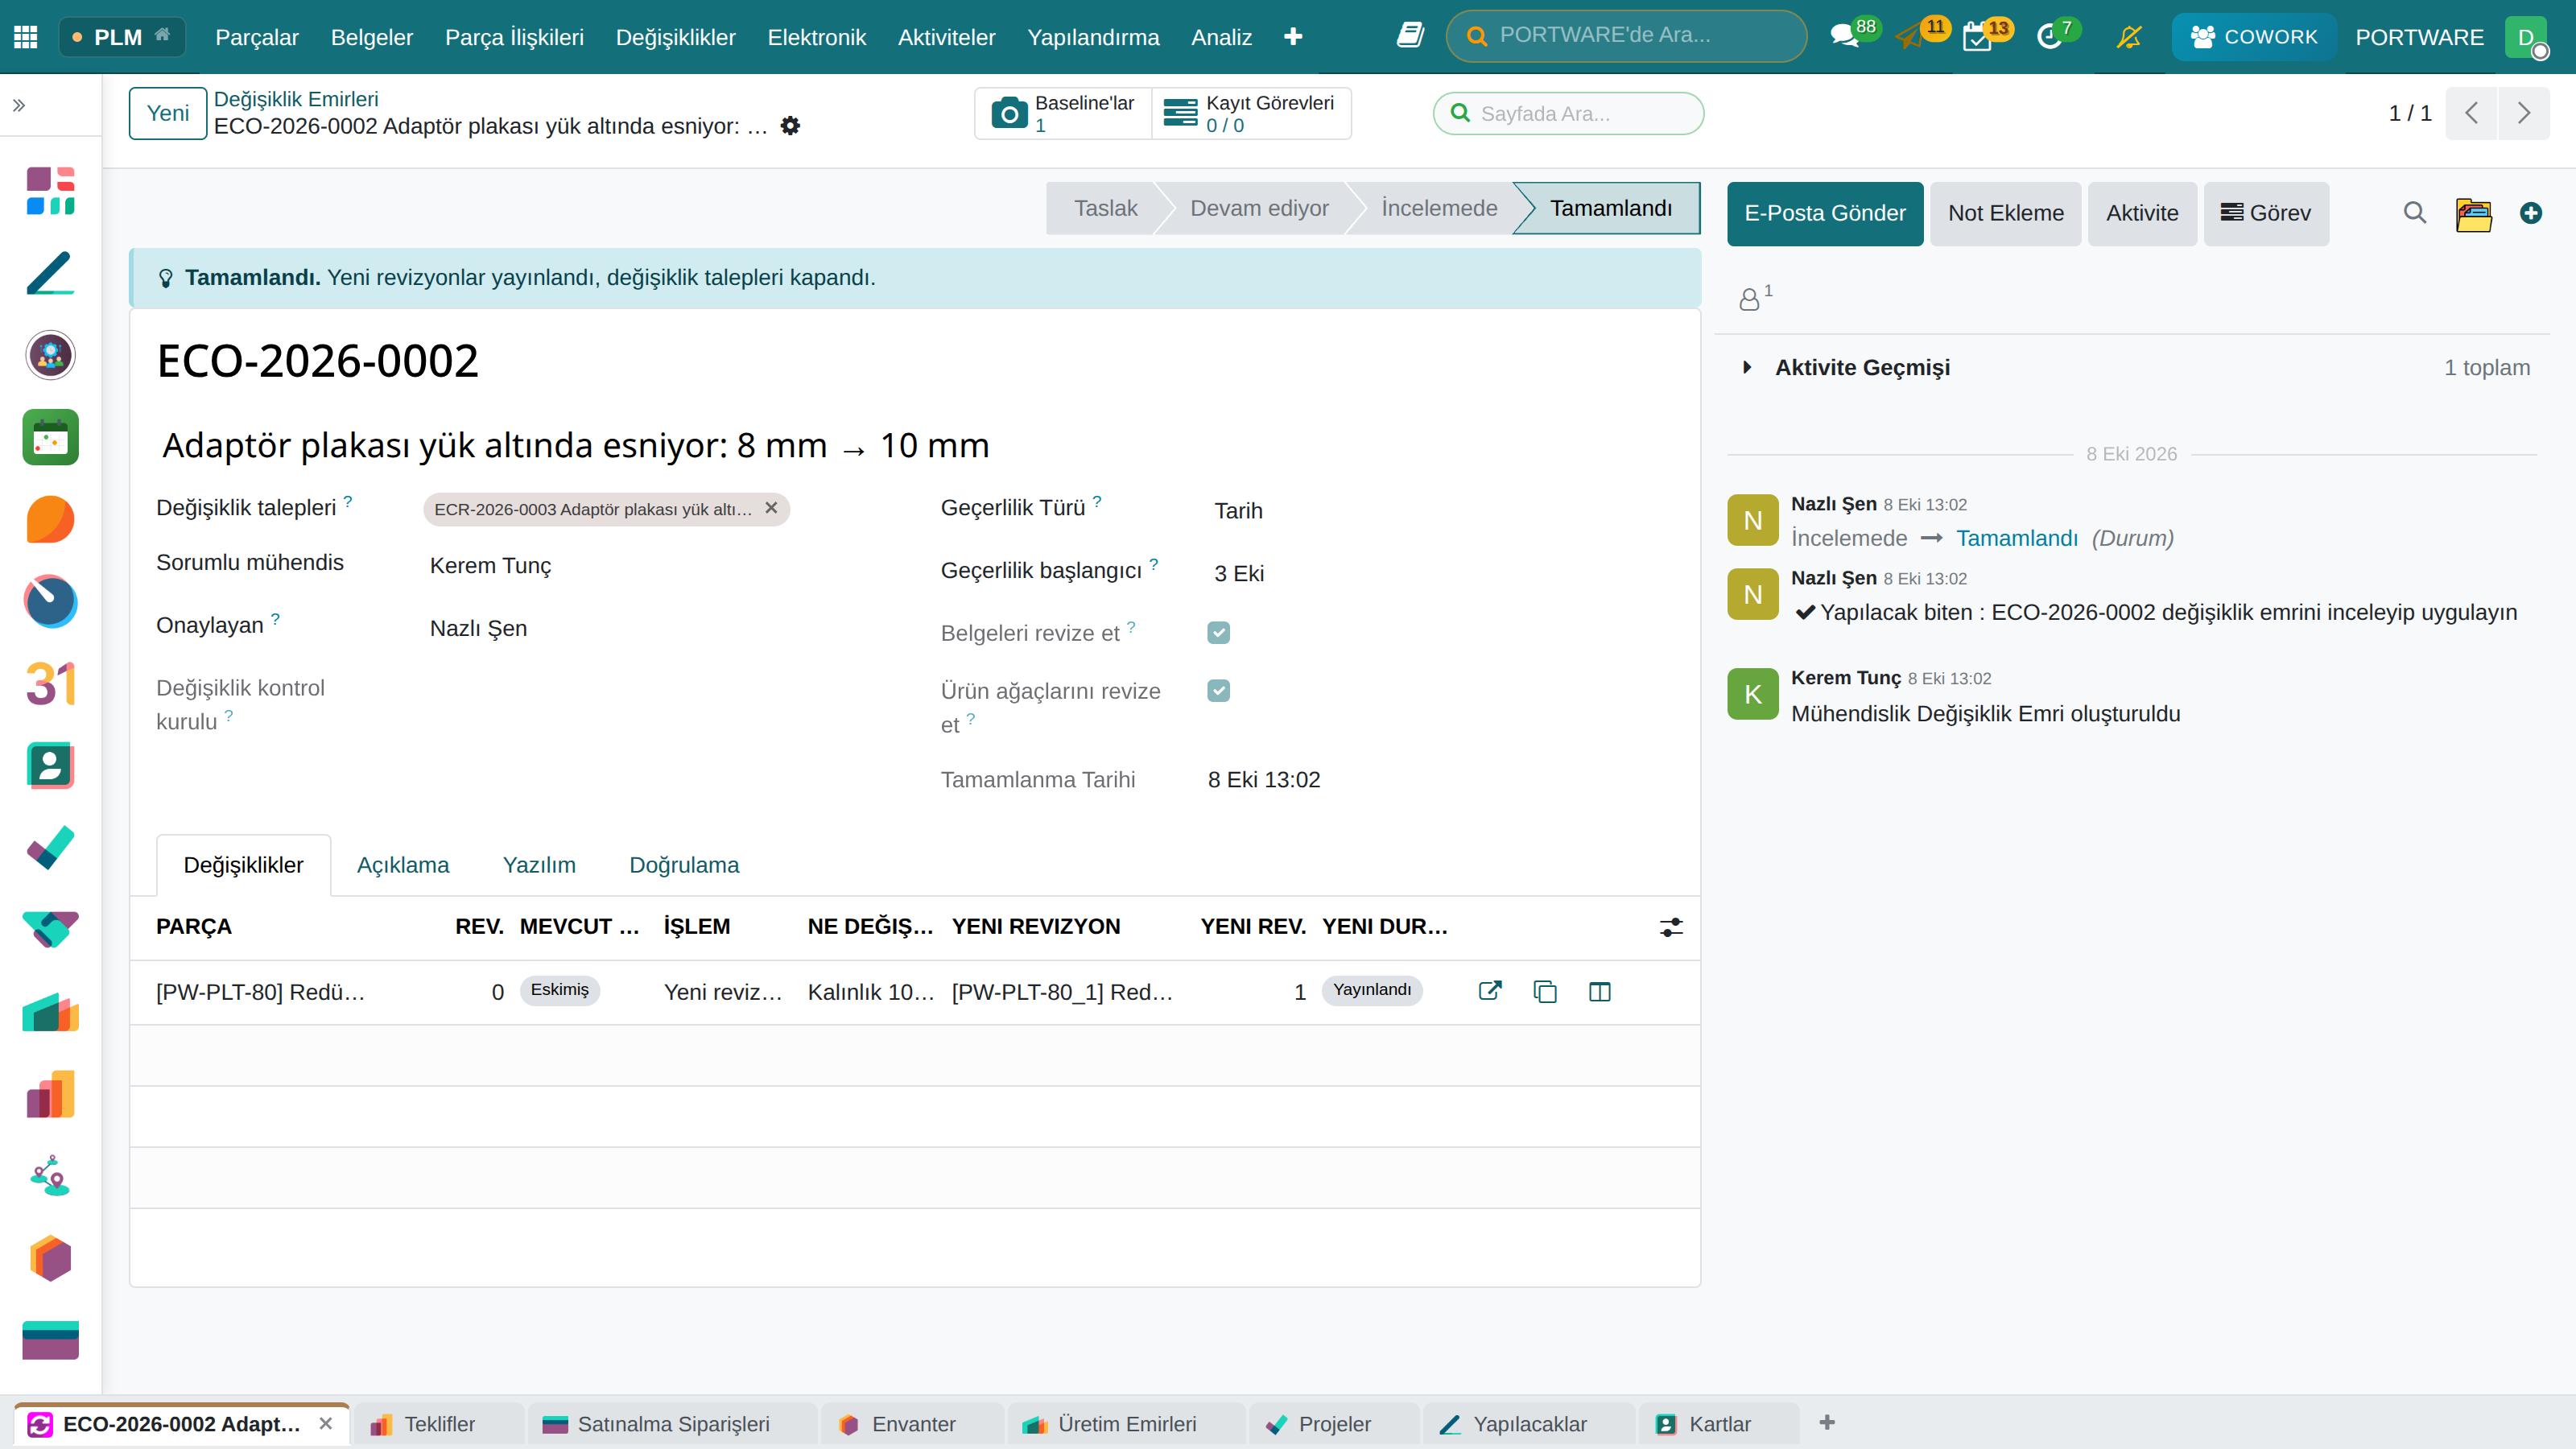The width and height of the screenshot is (2576, 1449).
Task: Click the PORTWARE'de Ara search box
Action: pos(1627,36)
